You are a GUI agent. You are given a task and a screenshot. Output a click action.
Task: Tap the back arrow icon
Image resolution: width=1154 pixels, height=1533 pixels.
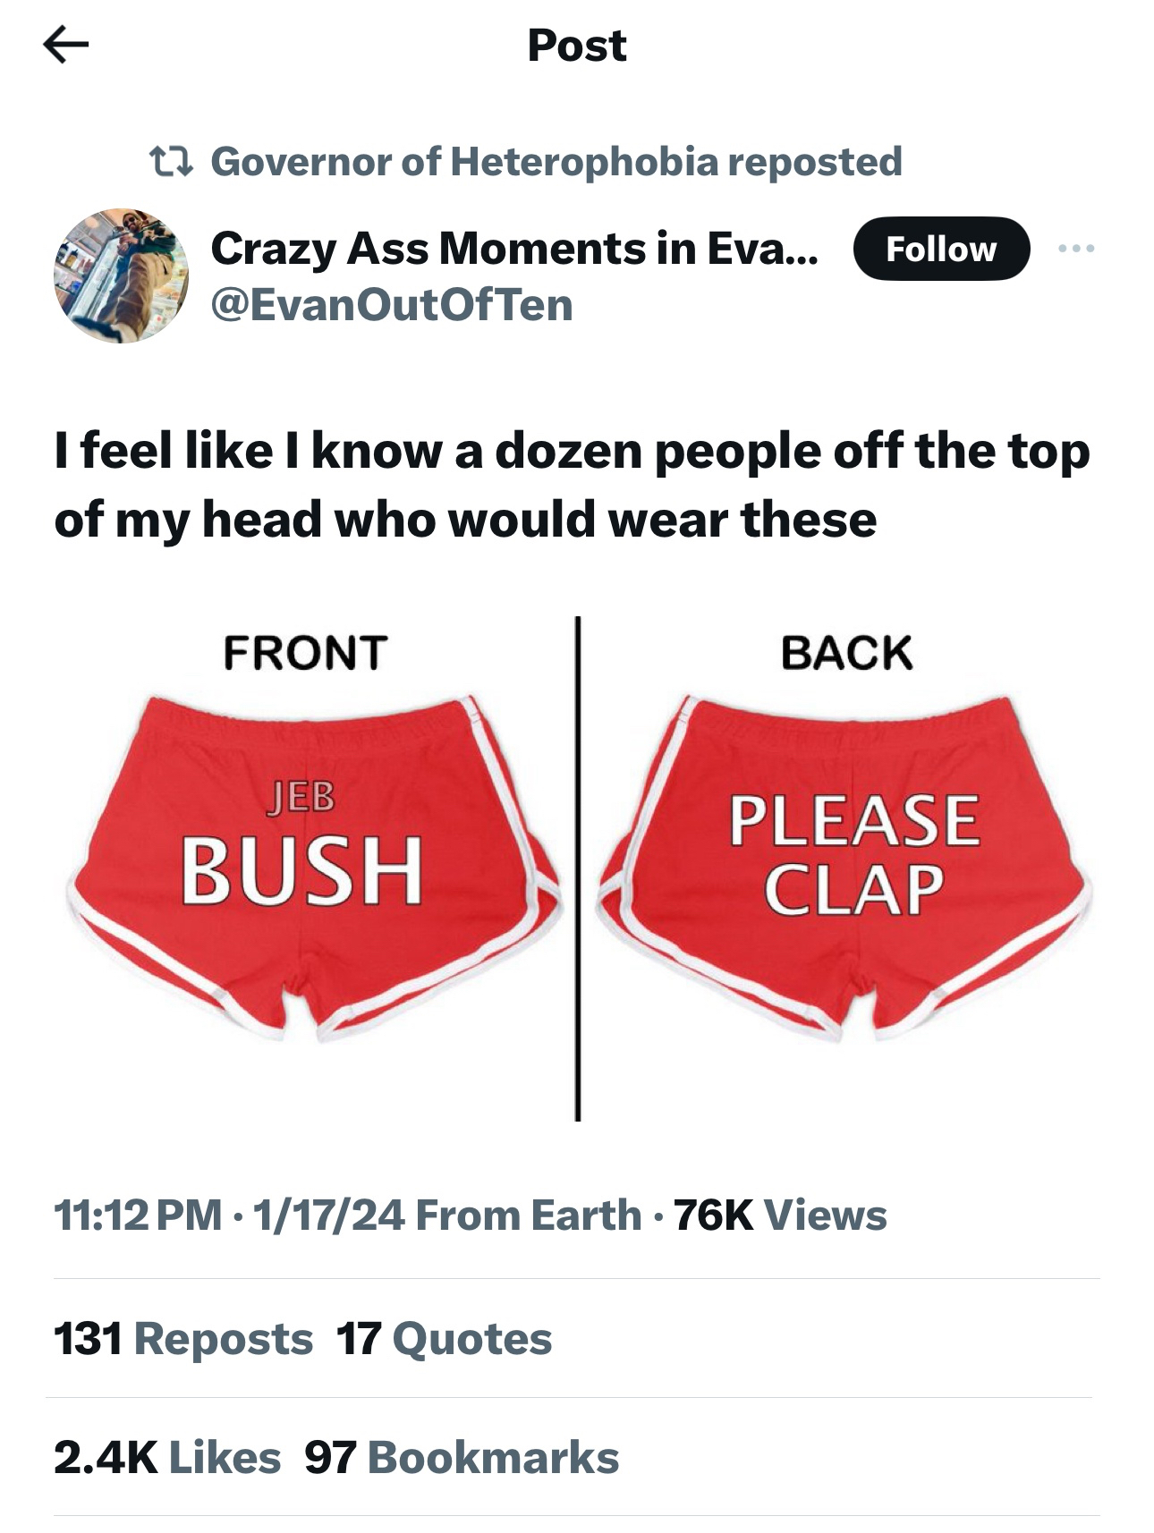[66, 45]
